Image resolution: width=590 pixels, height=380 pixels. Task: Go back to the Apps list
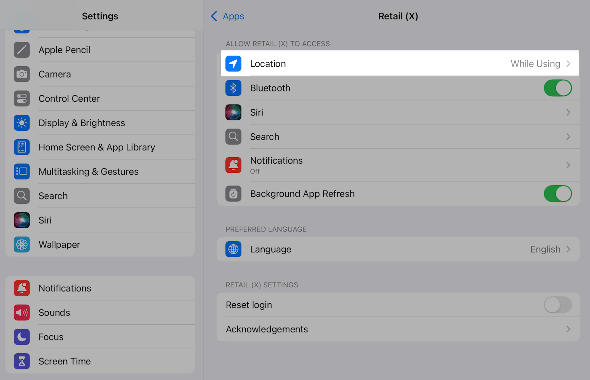[227, 16]
